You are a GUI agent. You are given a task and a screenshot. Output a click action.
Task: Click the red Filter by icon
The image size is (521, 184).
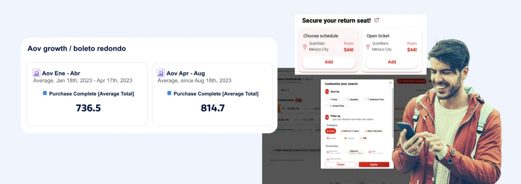[x=327, y=117]
